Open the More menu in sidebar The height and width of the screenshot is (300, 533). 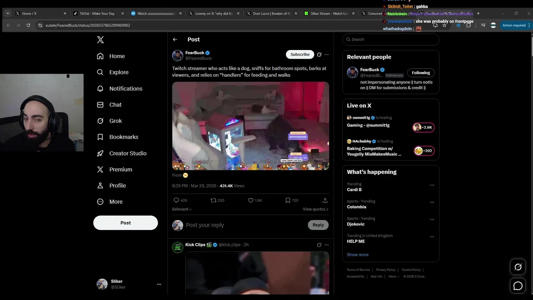(110, 202)
